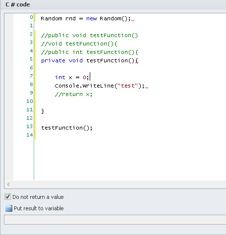Click the comment //void testFunction(){
This screenshot has height=235, width=226.
tap(79, 44)
